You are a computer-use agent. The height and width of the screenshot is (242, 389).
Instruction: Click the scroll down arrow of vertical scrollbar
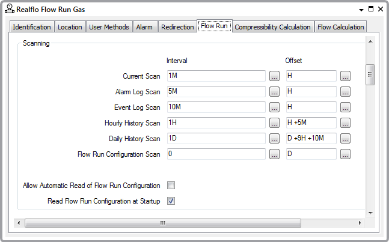370,213
